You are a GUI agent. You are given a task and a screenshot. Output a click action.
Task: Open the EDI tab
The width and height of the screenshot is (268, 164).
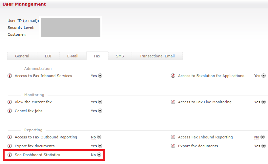coord(48,56)
